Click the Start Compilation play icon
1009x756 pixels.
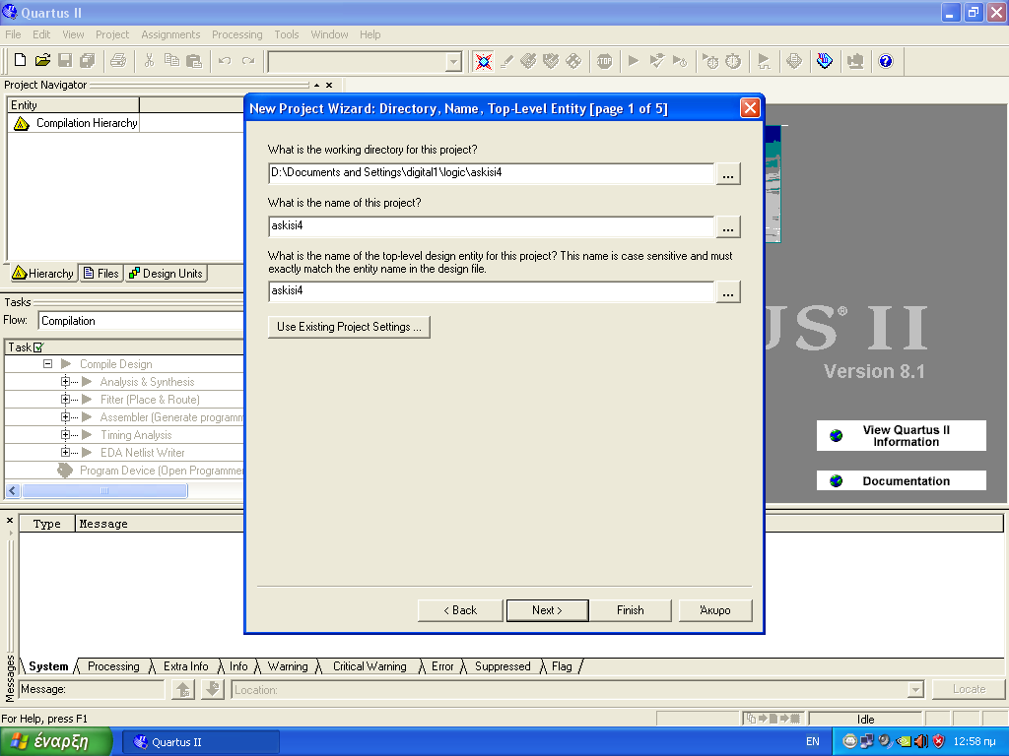click(634, 61)
